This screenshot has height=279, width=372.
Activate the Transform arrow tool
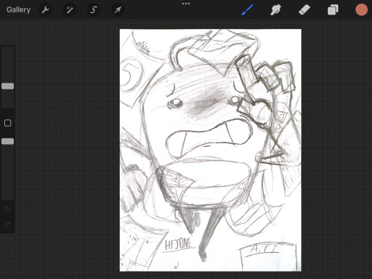(x=118, y=10)
